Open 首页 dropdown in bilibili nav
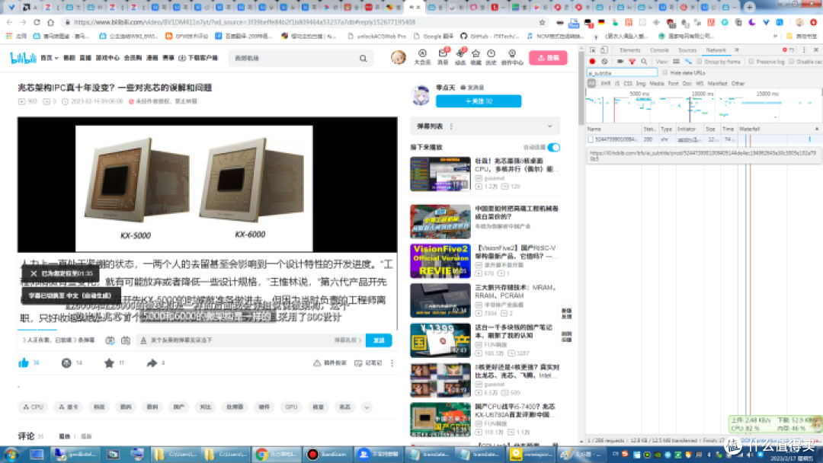Image resolution: width=823 pixels, height=463 pixels. click(50, 58)
